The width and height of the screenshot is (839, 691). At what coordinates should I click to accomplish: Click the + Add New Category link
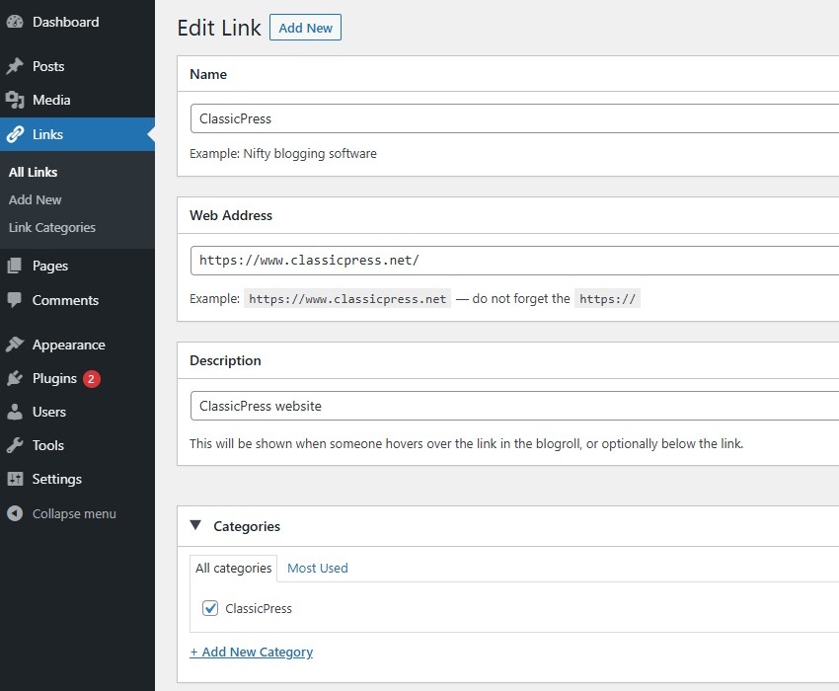tap(251, 652)
